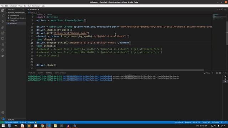Viewport: 228px width, 128px height.
Task: Switch to the Output panel tab
Action: (x=41, y=73)
